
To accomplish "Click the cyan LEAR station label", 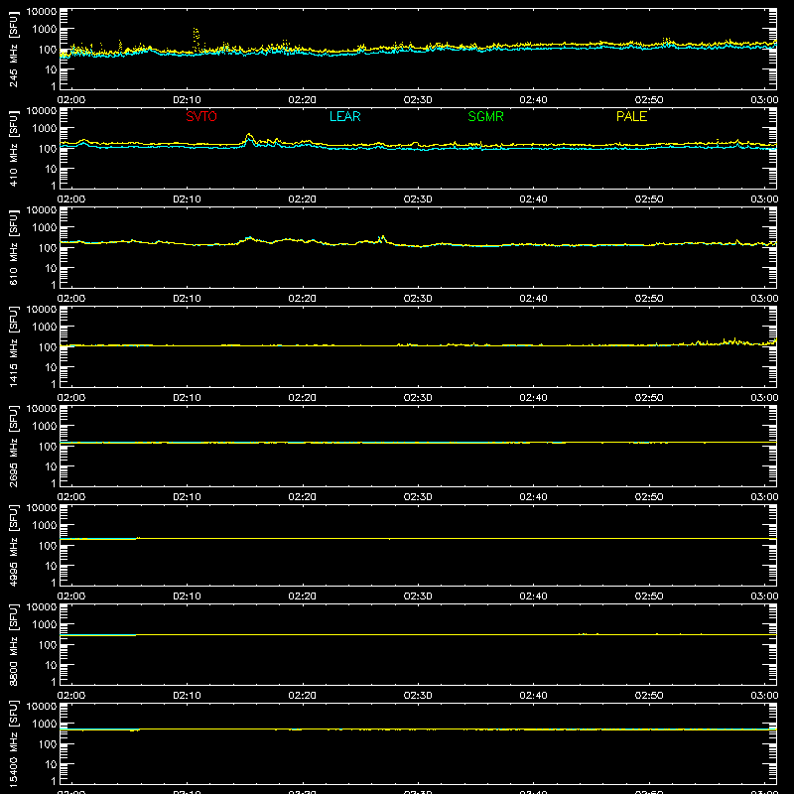I will tap(344, 116).
